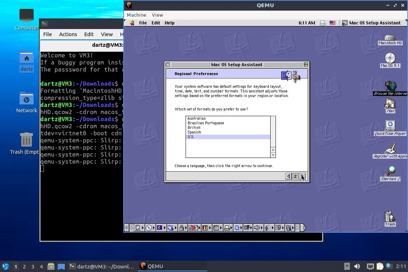This screenshot has width=408, height=272.
Task: Open the U.S. flag keyboard menu
Action: 333,23
